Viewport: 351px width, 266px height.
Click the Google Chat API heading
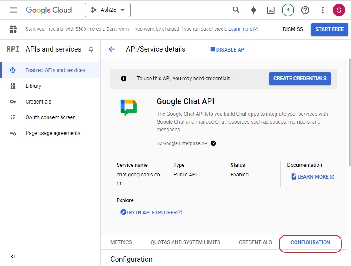tap(185, 101)
